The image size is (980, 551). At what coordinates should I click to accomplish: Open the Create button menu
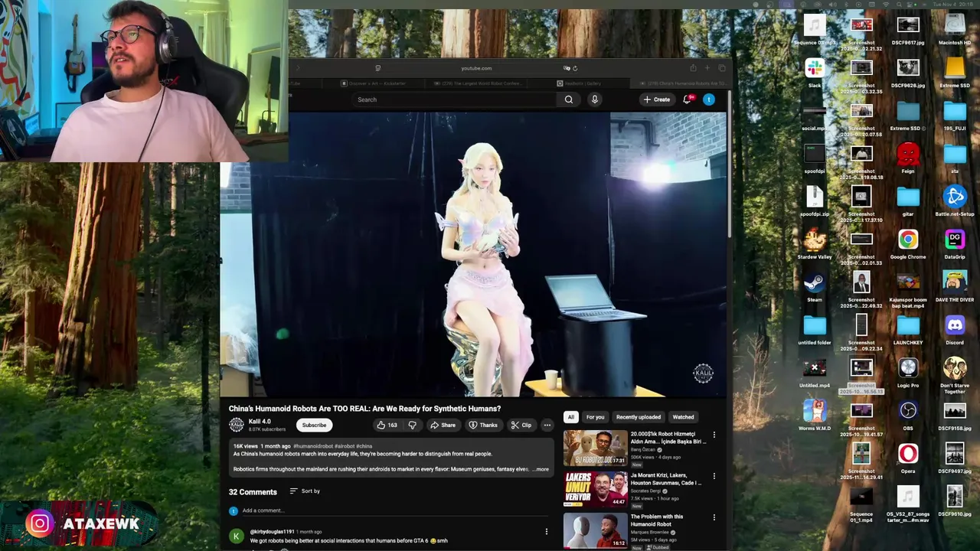(x=657, y=99)
